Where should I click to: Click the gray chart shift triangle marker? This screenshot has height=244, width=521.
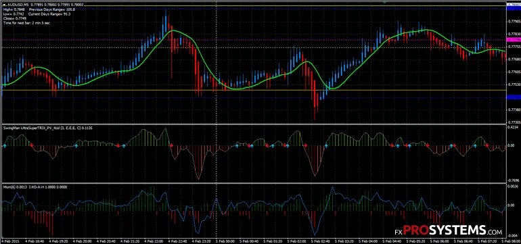[384, 2]
